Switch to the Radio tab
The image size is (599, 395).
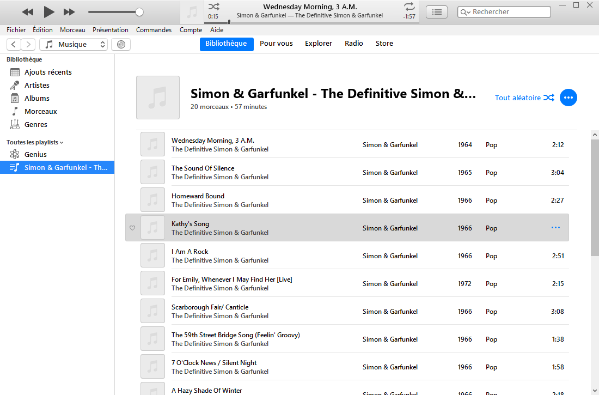pos(354,44)
